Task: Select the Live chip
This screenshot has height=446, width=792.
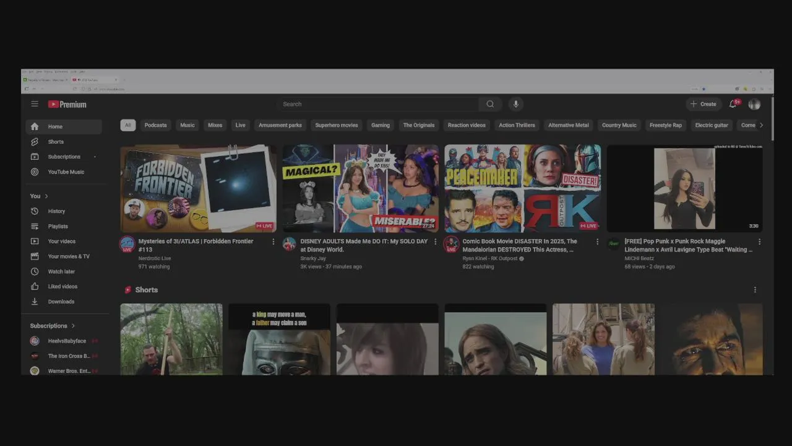Action: click(240, 125)
